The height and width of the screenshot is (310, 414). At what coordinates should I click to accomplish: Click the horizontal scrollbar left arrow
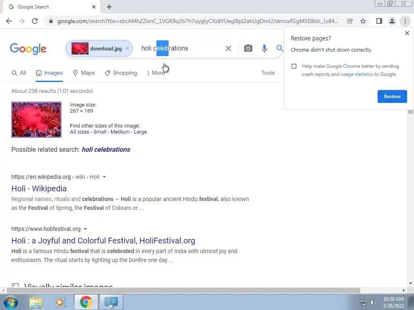(3, 291)
